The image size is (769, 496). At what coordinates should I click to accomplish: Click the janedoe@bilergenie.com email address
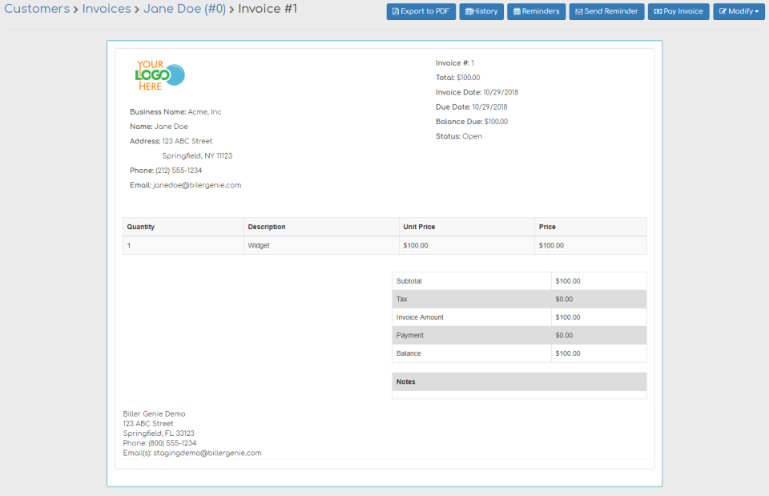pyautogui.click(x=197, y=185)
